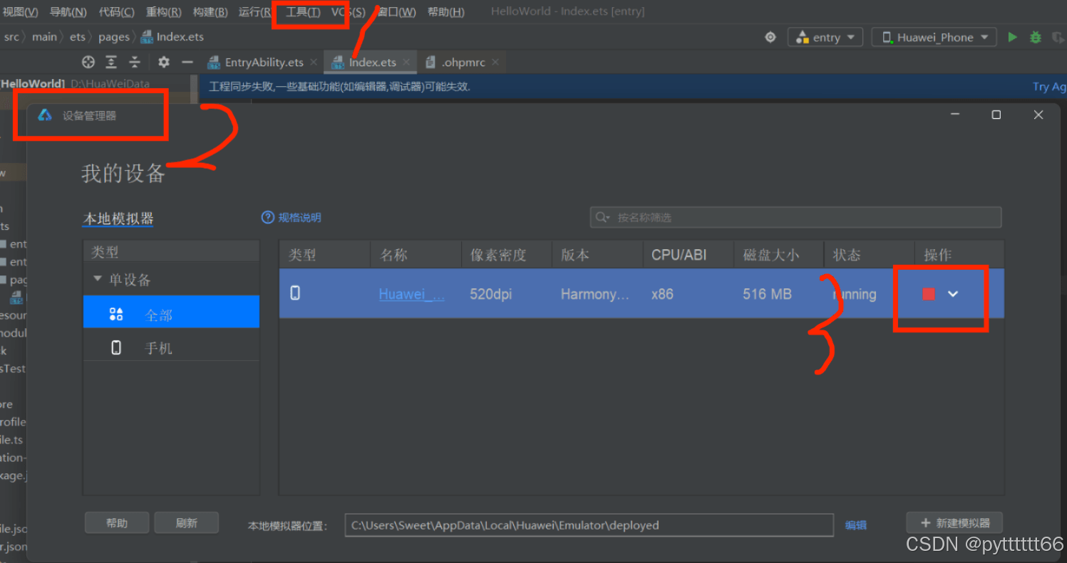Open the Huawei_Phone device dropdown
This screenshot has height=563, width=1067.
coord(934,37)
